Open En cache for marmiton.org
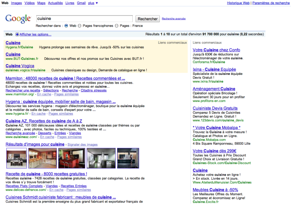This screenshot has height=206, width=291. (44, 94)
